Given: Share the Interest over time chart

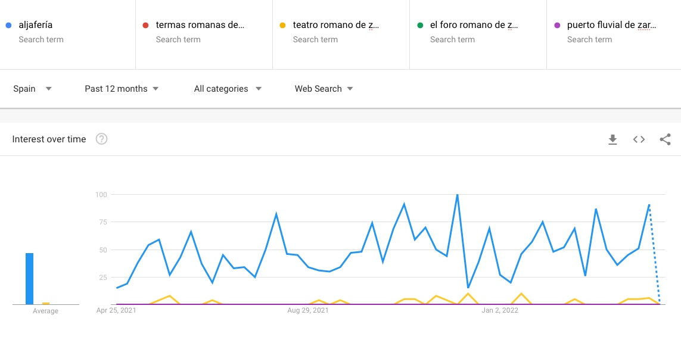Looking at the screenshot, I should pyautogui.click(x=665, y=139).
